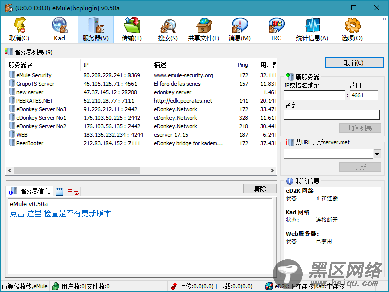Click the server list horizontal scrollbar thumb
The height and width of the screenshot is (292, 389).
[x=77, y=170]
